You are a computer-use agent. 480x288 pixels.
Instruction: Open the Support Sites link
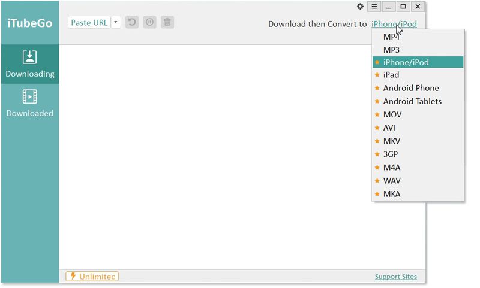point(396,277)
